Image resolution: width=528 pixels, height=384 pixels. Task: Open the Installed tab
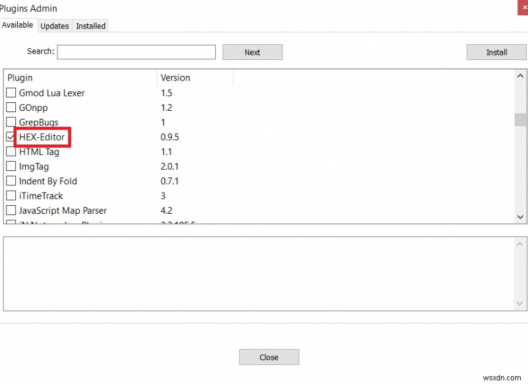click(x=90, y=26)
